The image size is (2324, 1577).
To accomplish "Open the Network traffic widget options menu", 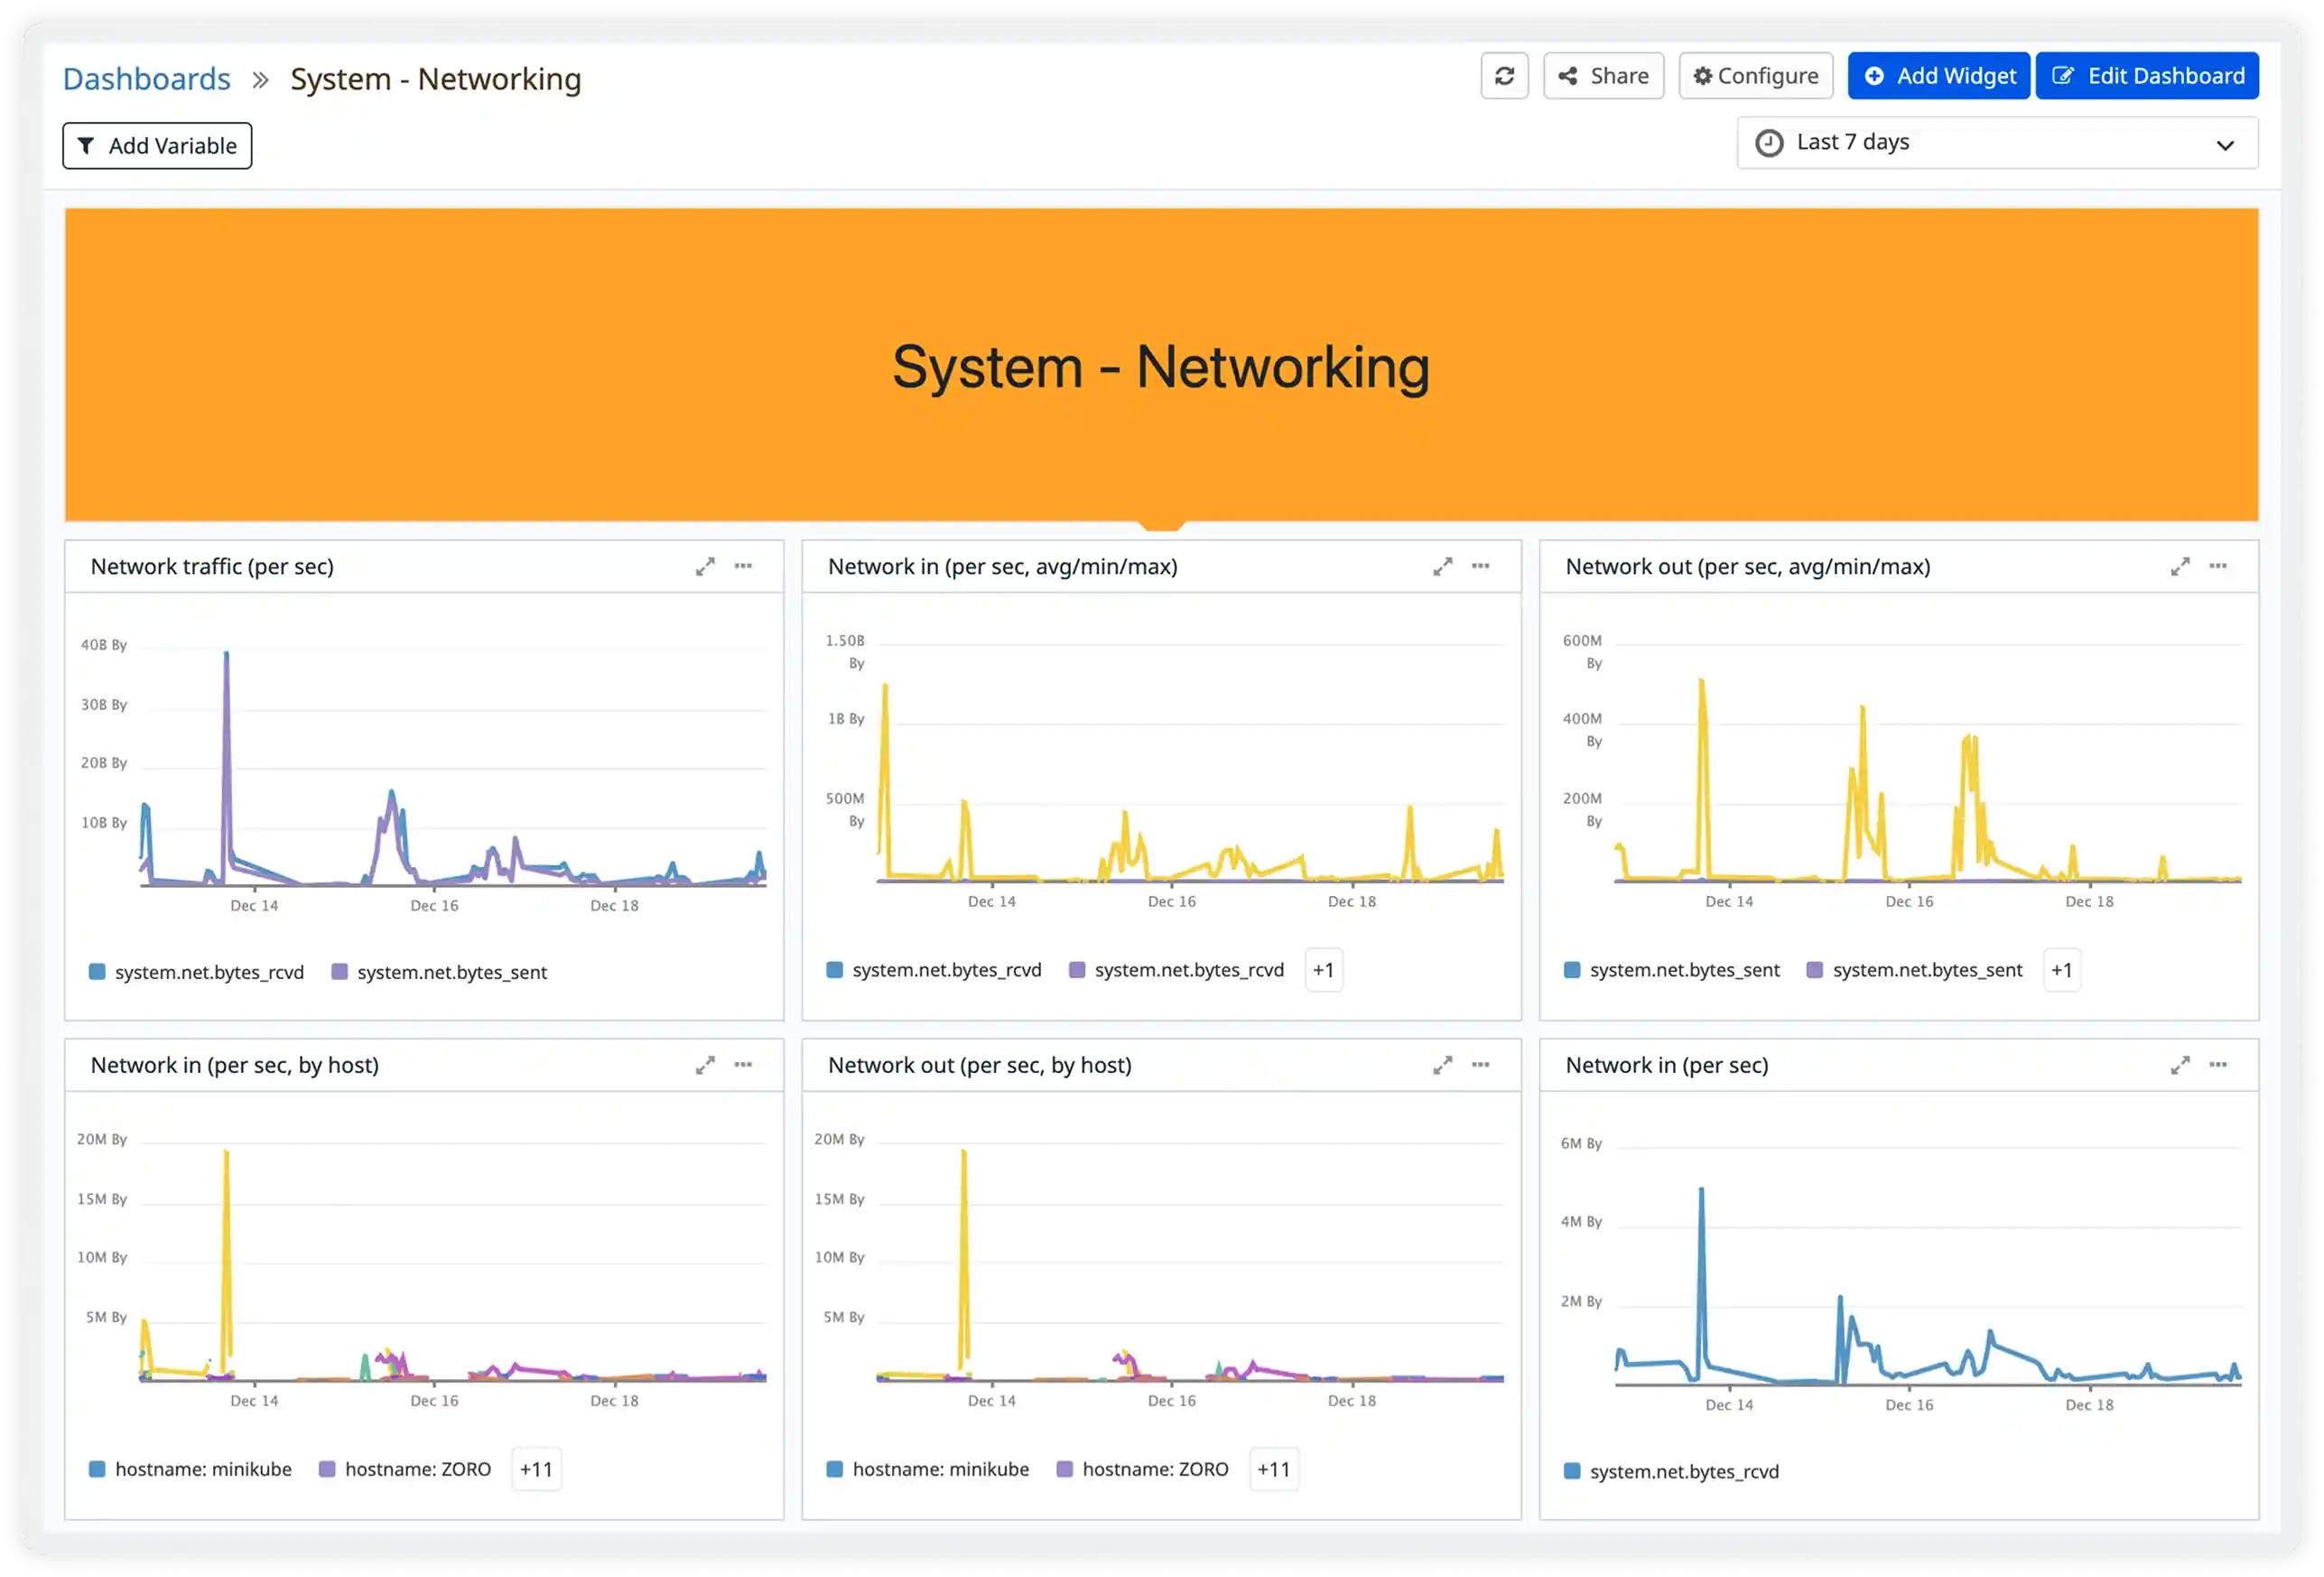I will [x=743, y=566].
